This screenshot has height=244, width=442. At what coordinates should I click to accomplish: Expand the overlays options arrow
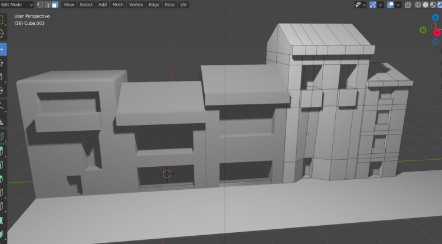tap(398, 4)
